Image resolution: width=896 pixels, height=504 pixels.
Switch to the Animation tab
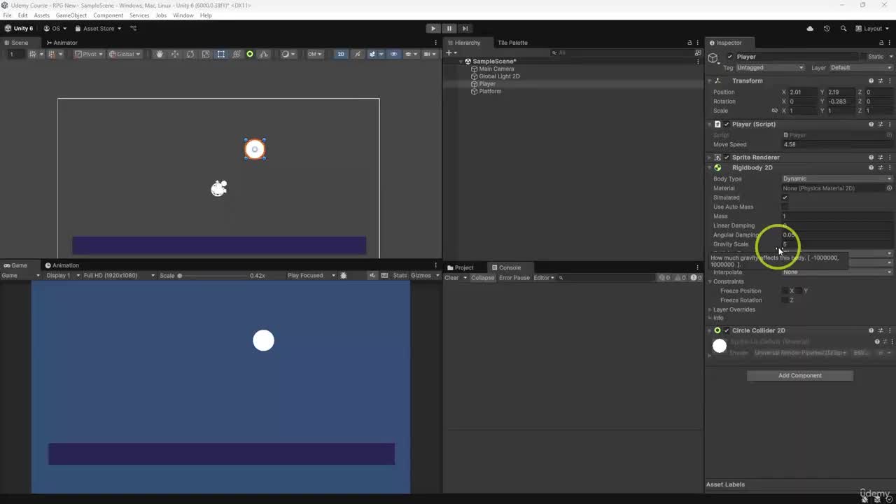tap(62, 265)
